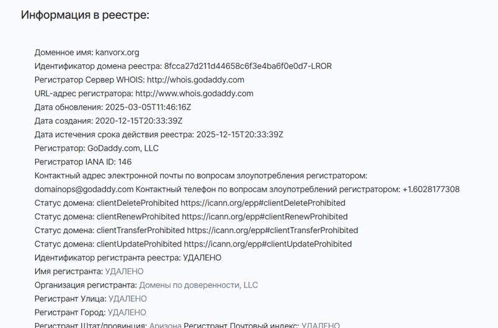This screenshot has width=498, height=328.
Task: Click УДАЛЕНО next to Регистрант Город
Action: pyautogui.click(x=127, y=312)
